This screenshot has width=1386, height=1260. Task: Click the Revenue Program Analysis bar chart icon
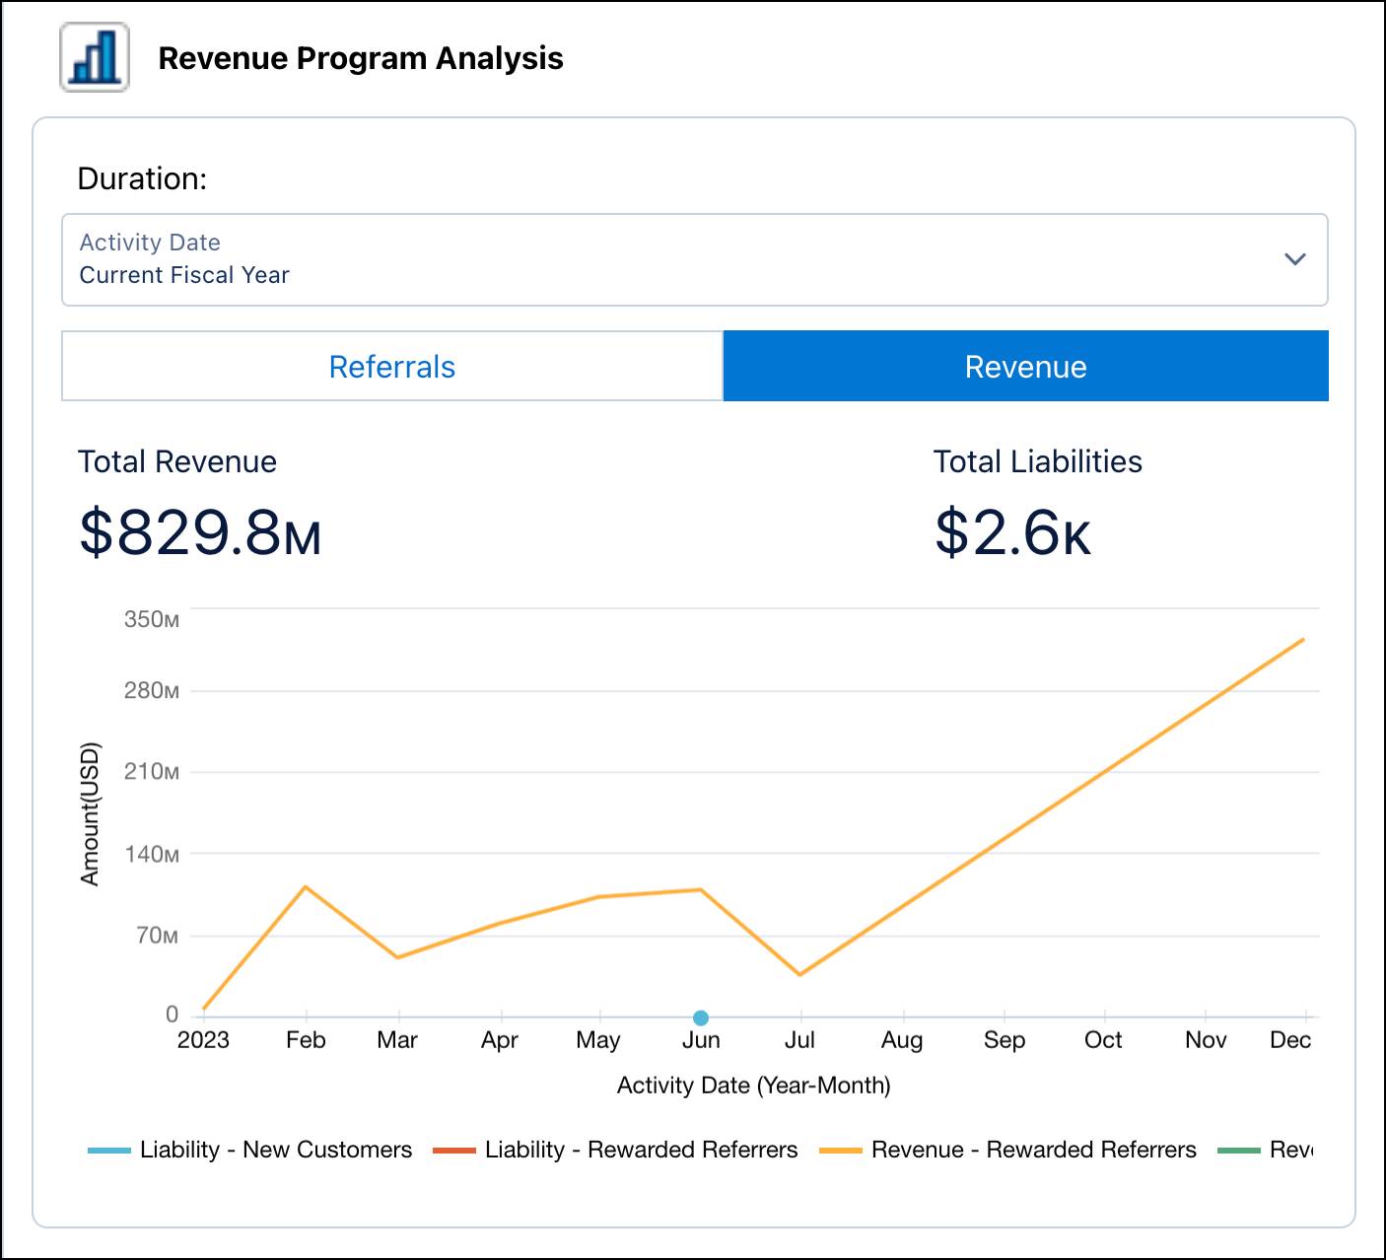pyautogui.click(x=94, y=57)
